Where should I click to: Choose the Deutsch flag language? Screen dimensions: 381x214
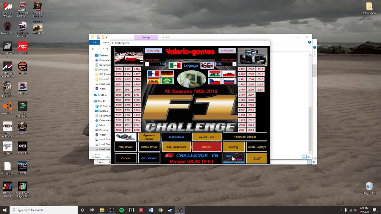[167, 74]
